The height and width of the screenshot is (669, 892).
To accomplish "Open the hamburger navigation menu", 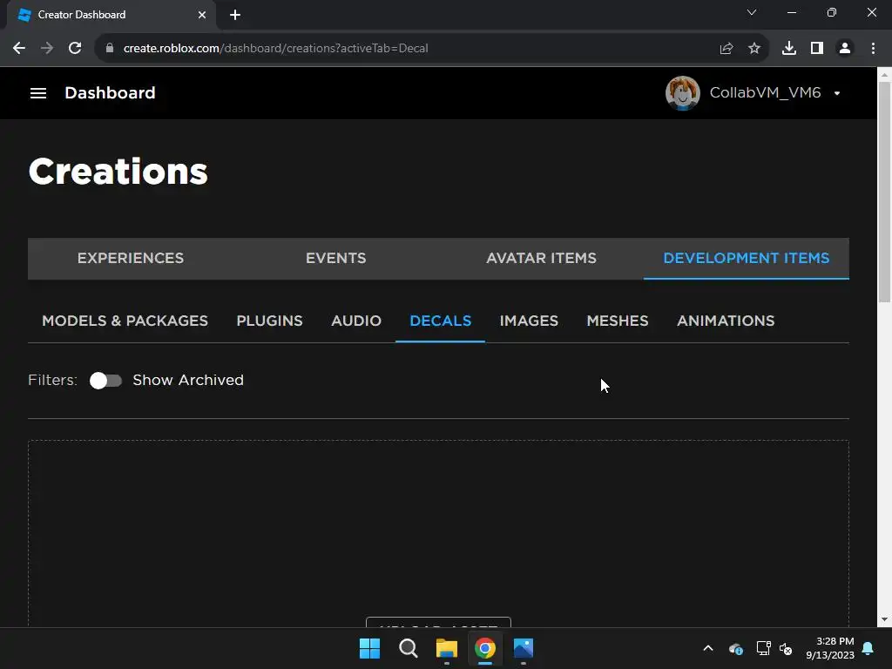I will pyautogui.click(x=38, y=92).
